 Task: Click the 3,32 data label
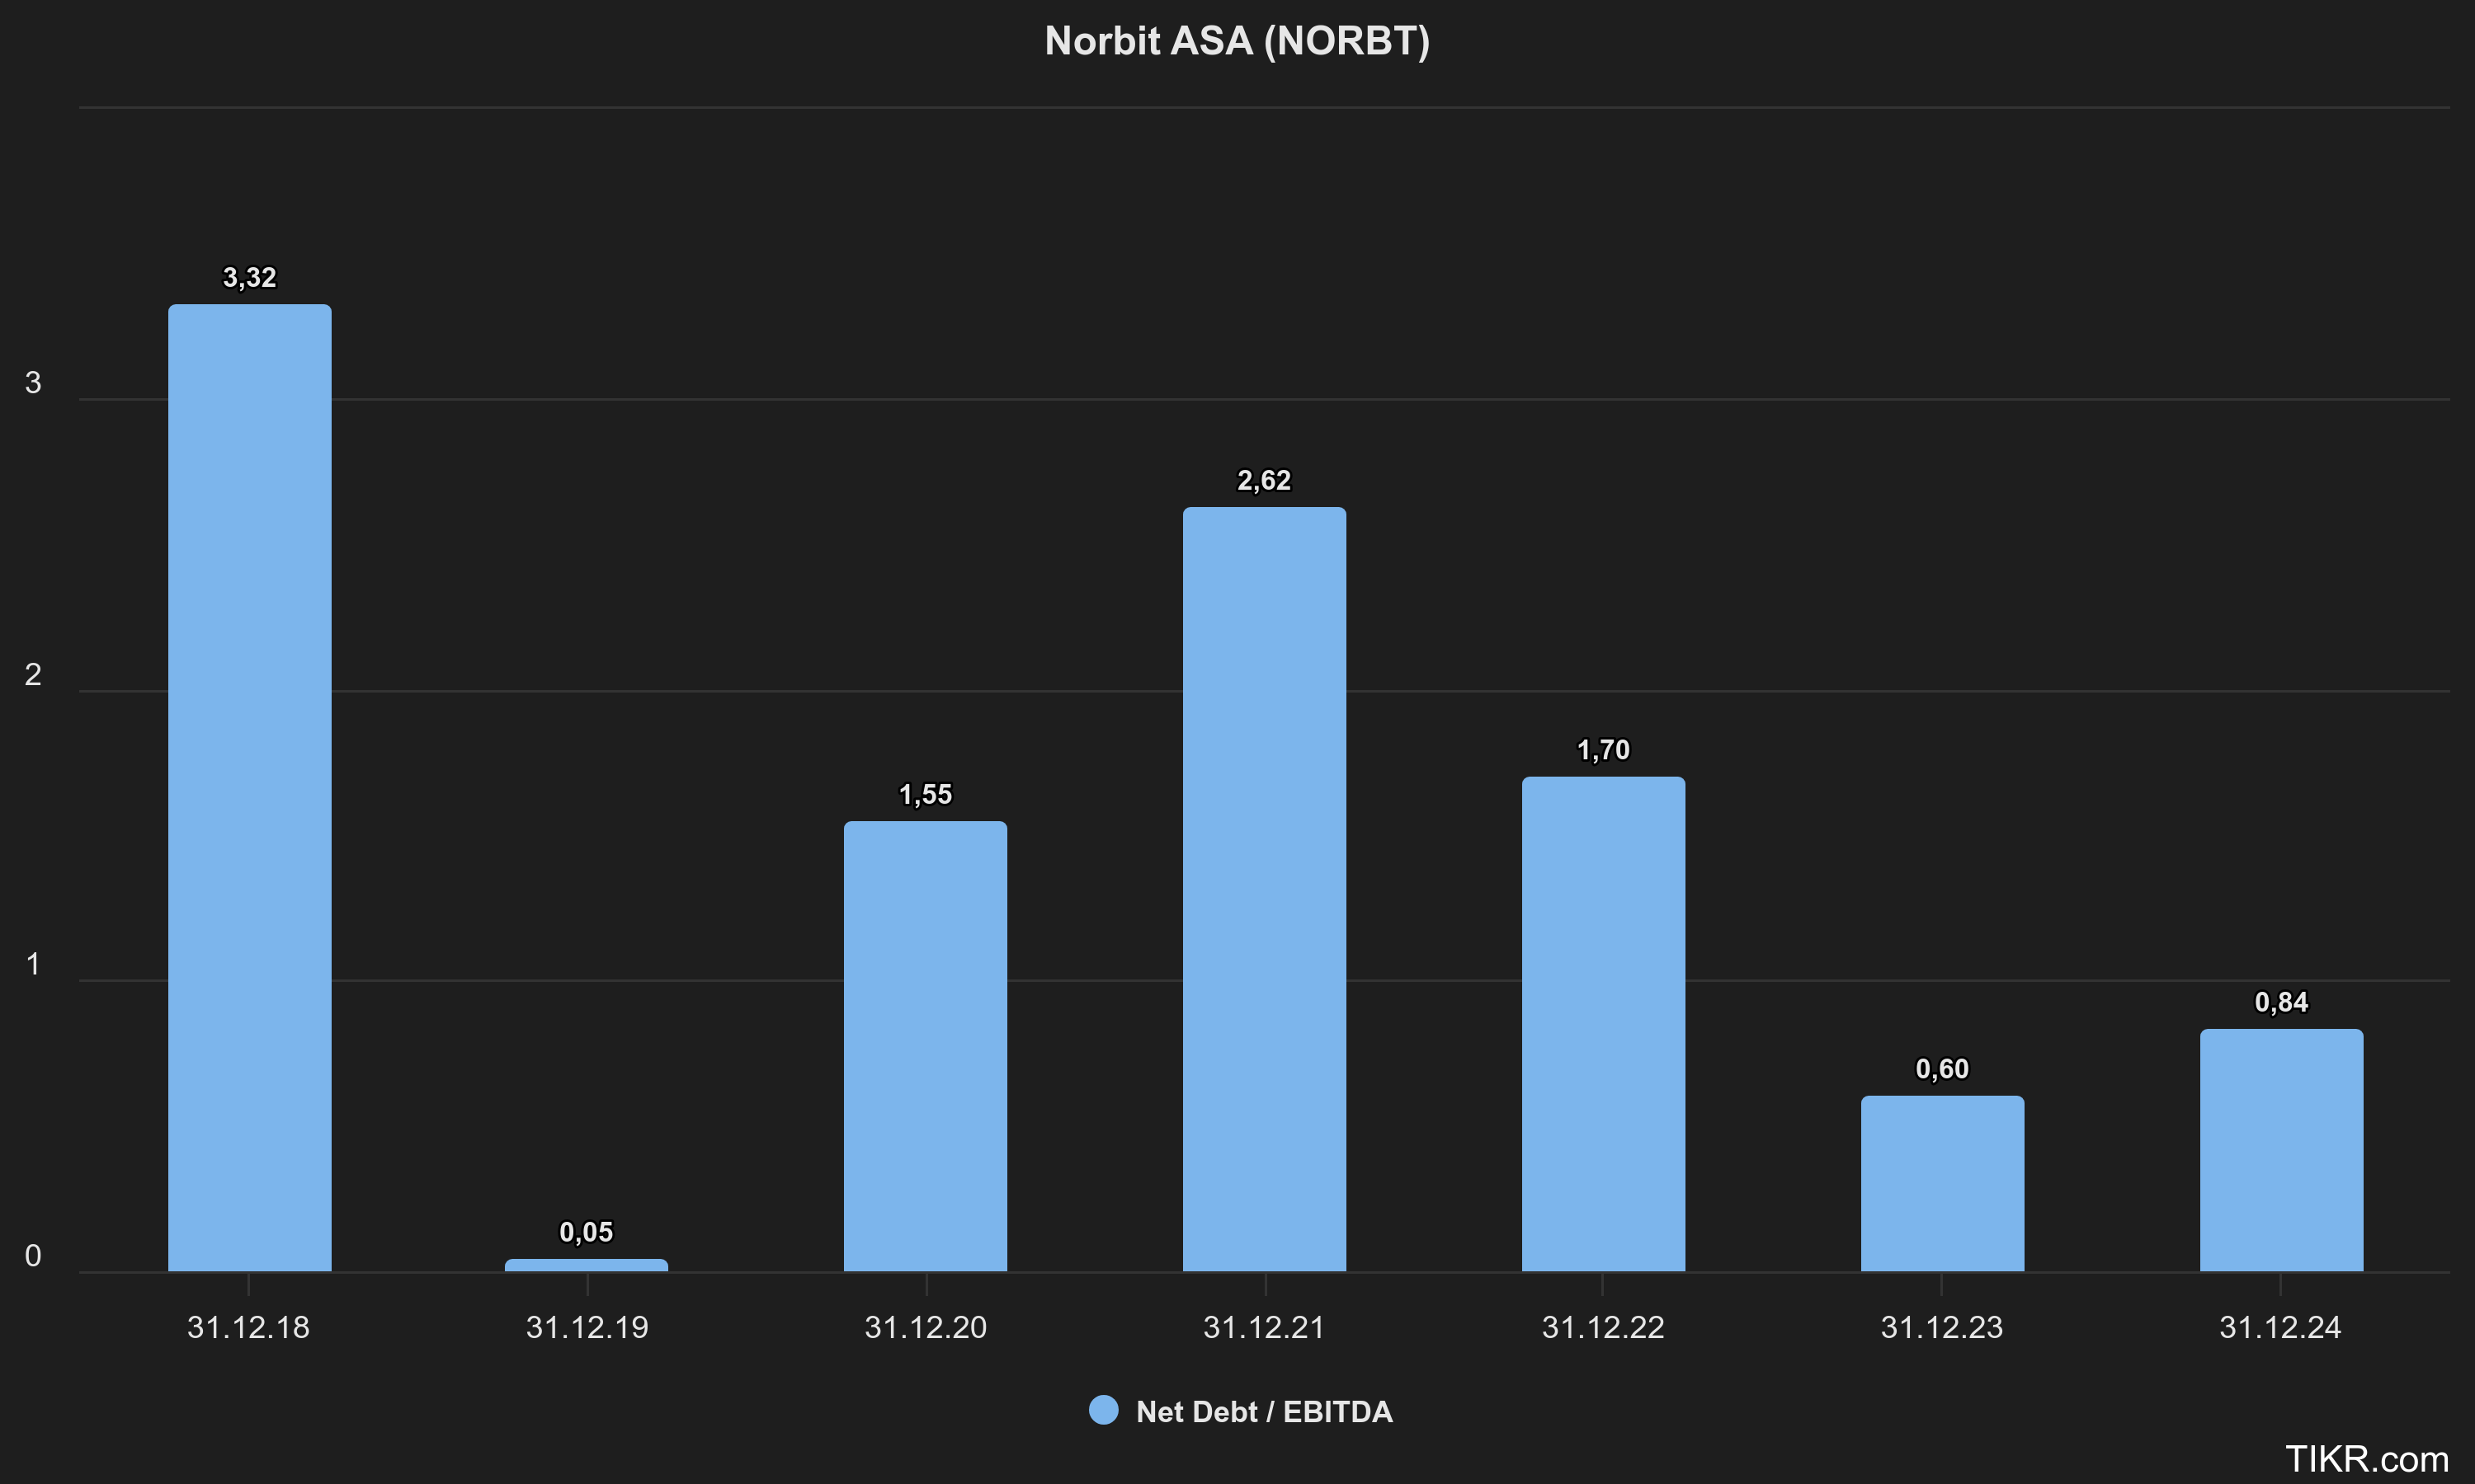[249, 278]
